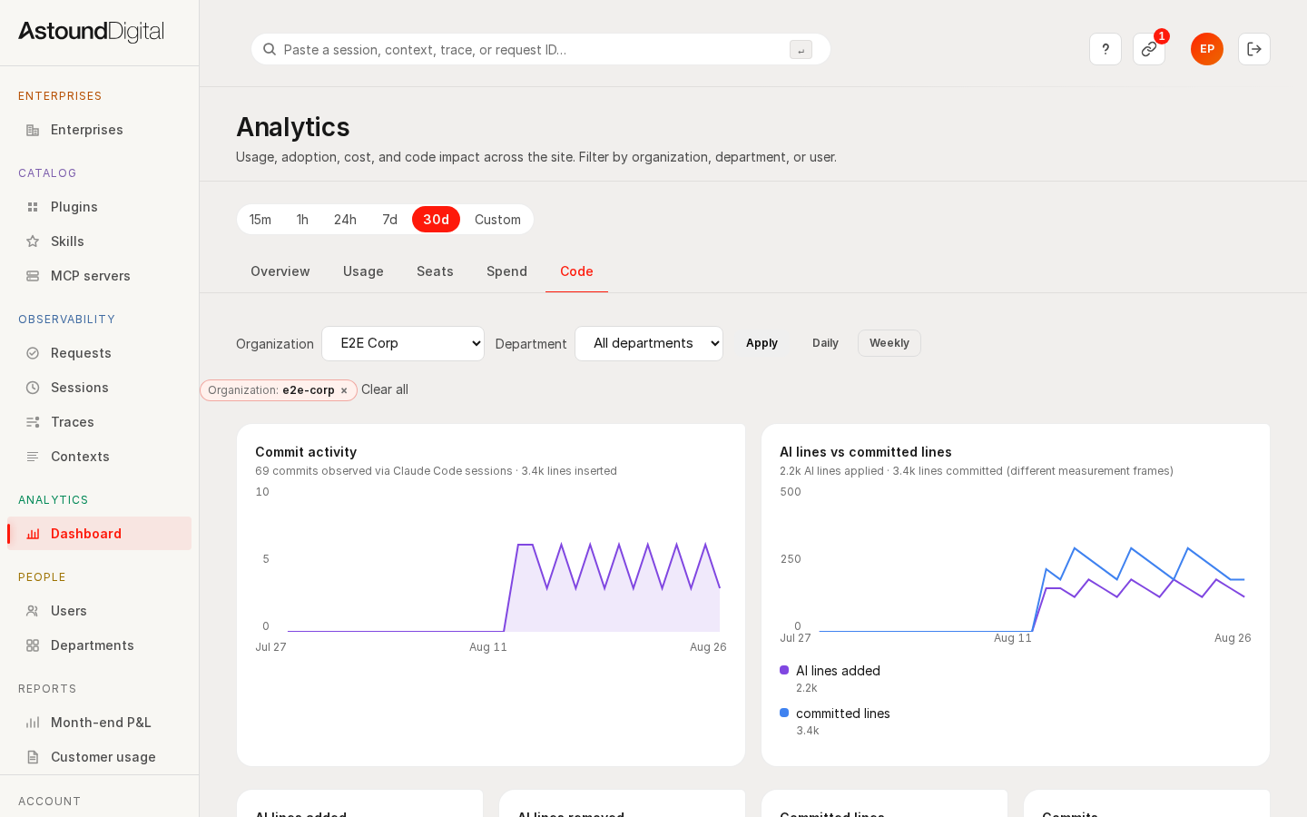Click the Contexts lines icon
The height and width of the screenshot is (817, 1307).
[x=33, y=457]
